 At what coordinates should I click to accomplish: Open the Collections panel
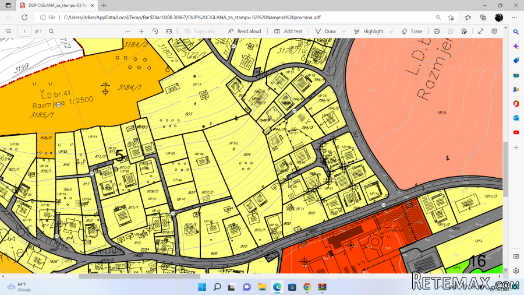[x=483, y=17]
